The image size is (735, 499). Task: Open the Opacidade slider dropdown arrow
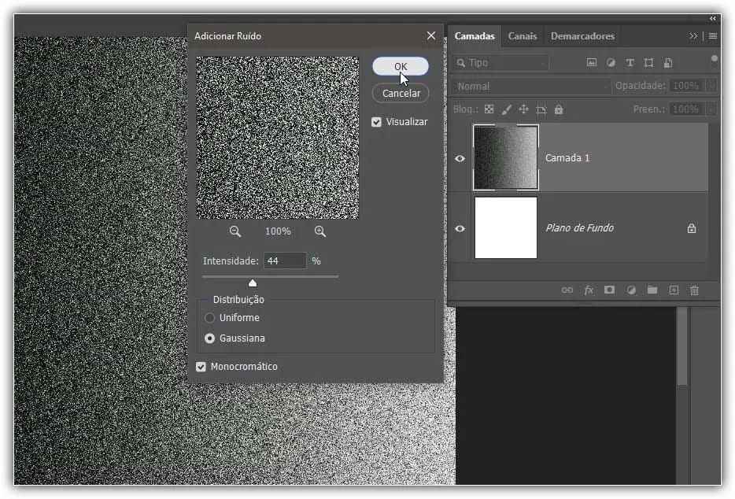pyautogui.click(x=711, y=86)
